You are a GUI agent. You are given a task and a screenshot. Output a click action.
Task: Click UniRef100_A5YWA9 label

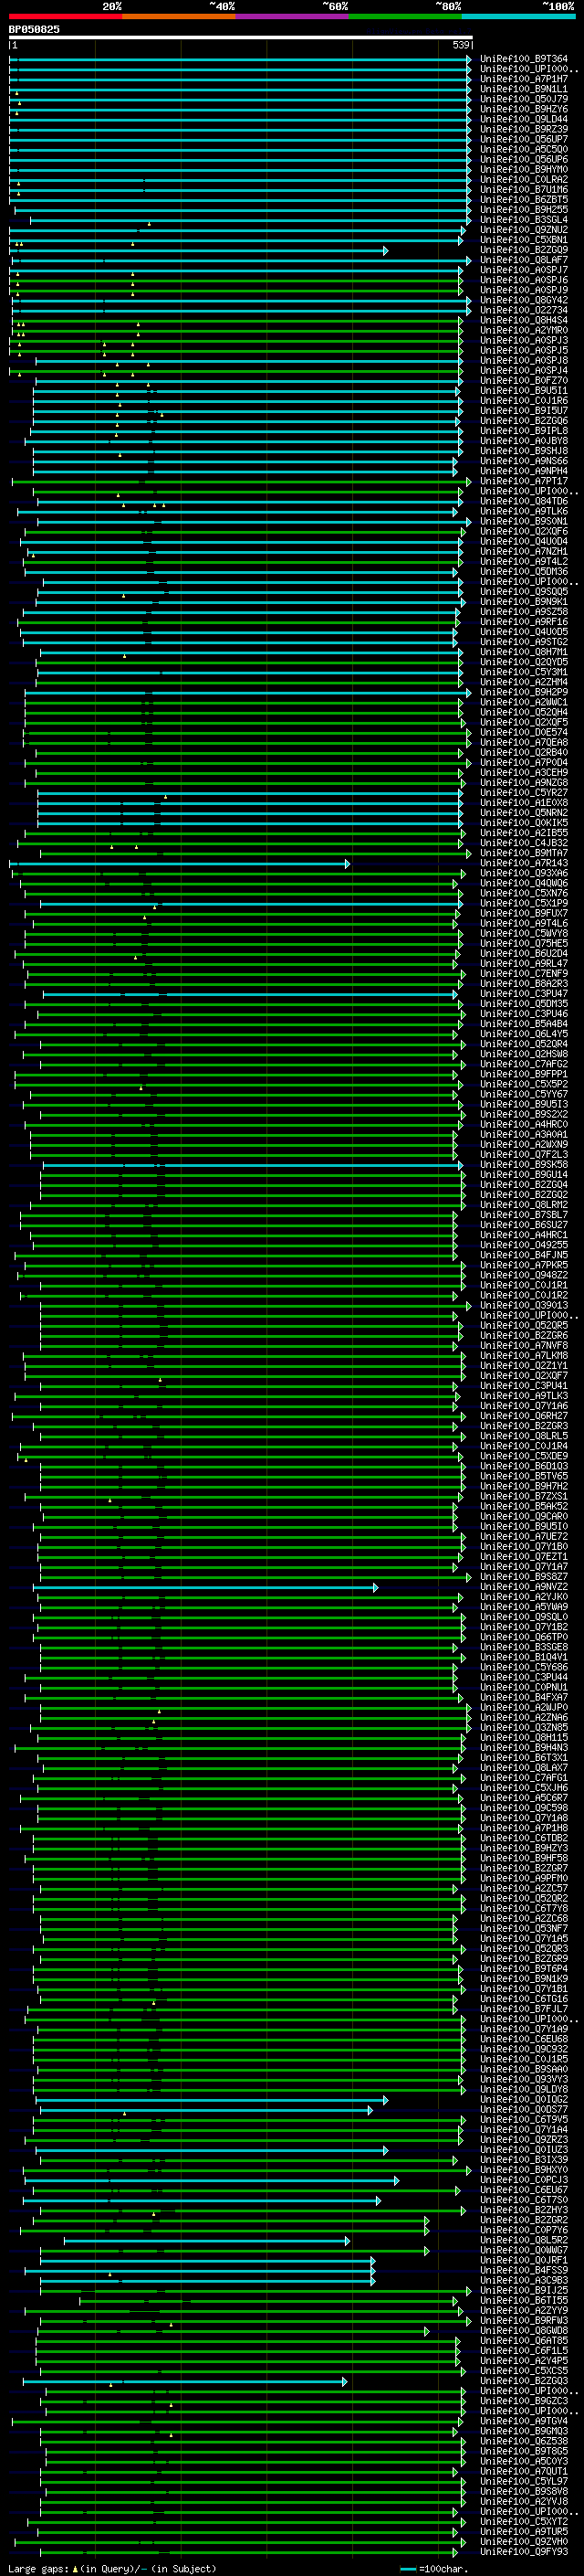pos(524,1606)
